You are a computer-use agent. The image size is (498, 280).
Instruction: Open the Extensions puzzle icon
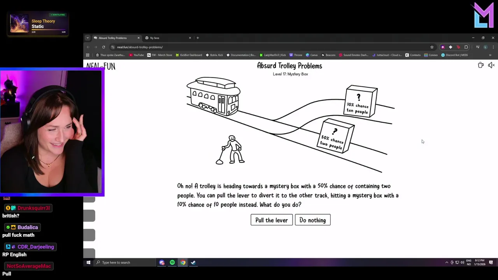466,47
